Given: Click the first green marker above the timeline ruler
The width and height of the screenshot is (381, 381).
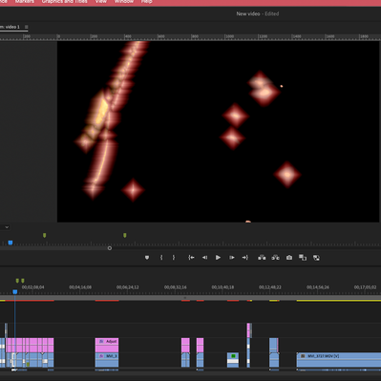Looking at the screenshot, I should pos(17,281).
